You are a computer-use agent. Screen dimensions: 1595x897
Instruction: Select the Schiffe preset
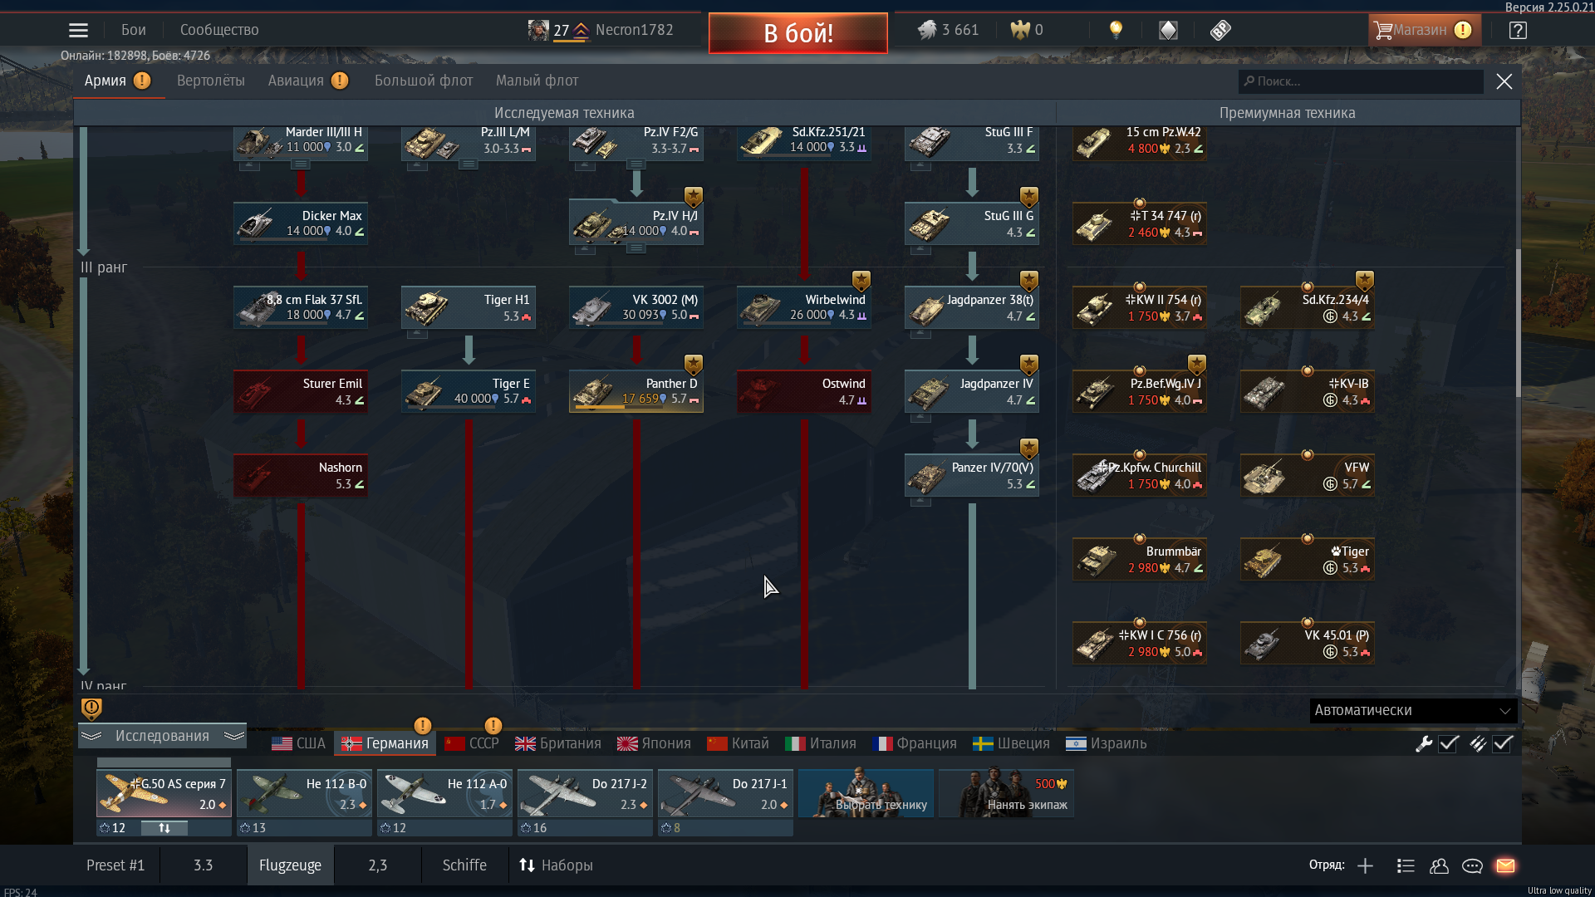pos(464,865)
